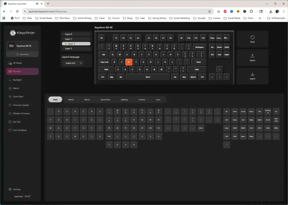The width and height of the screenshot is (288, 205).
Task: Select the Enter key on keyboard layout
Action: tap(198, 62)
